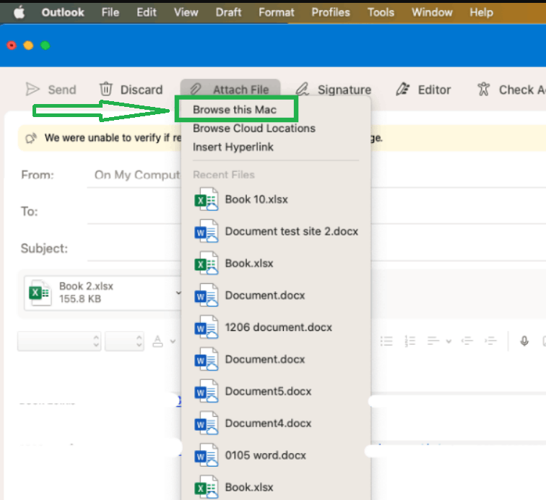Open the Edit menu

coord(146,12)
